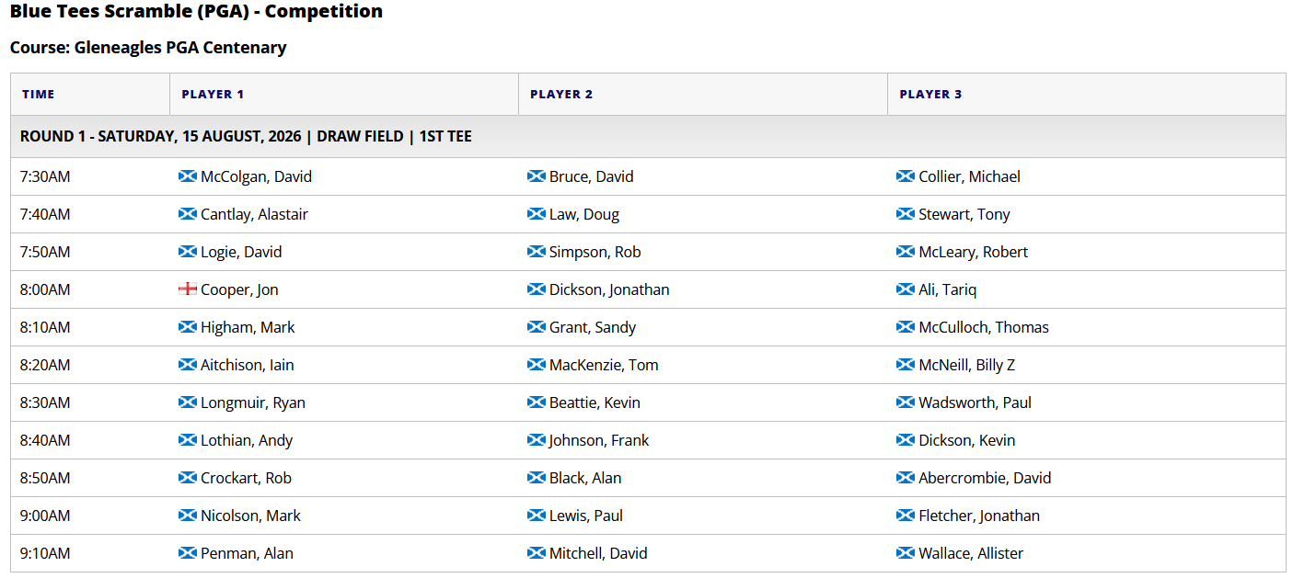Screen dimensions: 1293x578
Task: Select player Longmuir, Ryan
Action: click(253, 402)
